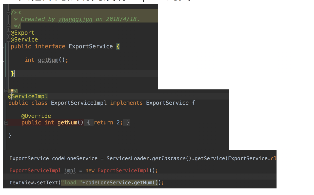Click the closing brace of ExportServiceImpl class
Image resolution: width=314 pixels, height=195 pixels.
pos(10,135)
